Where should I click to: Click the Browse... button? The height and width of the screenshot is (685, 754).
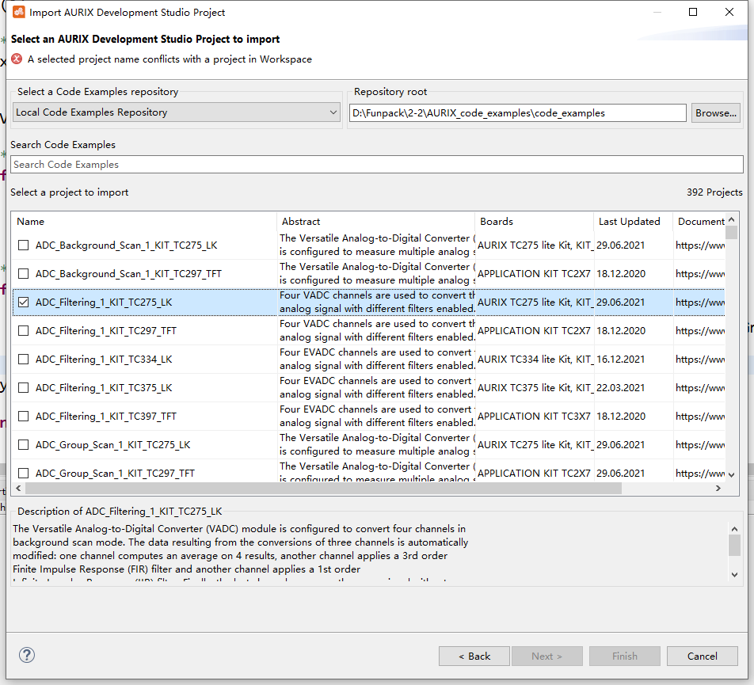pos(715,113)
